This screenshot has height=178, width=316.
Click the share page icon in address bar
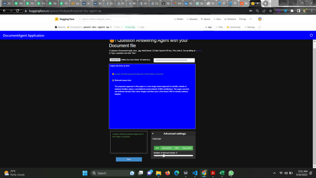[264, 11]
